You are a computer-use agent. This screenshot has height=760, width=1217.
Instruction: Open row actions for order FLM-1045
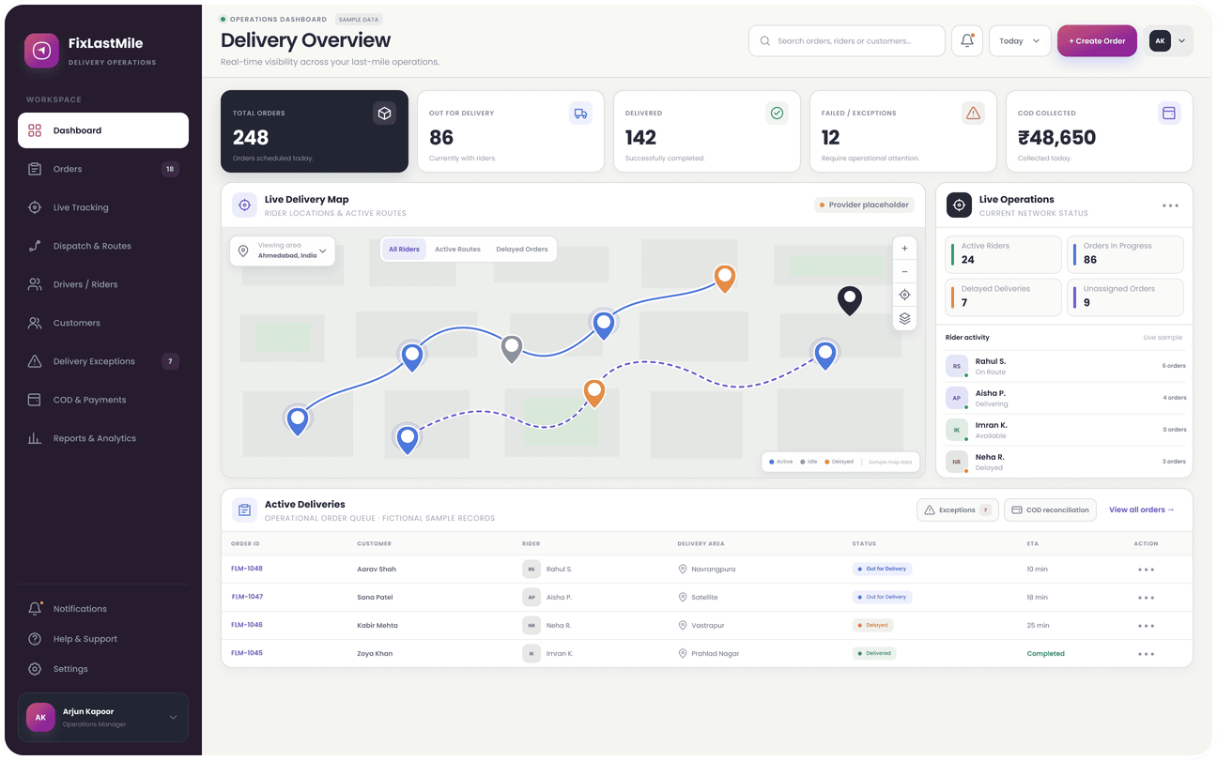pos(1146,654)
